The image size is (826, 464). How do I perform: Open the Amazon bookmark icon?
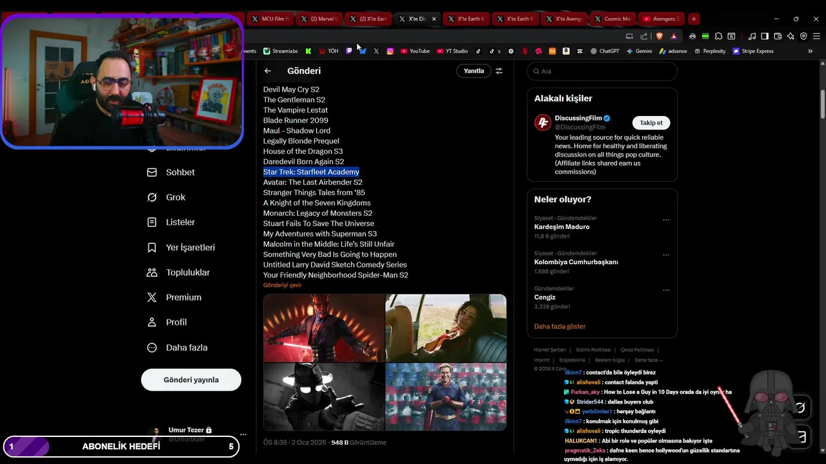pyautogui.click(x=566, y=51)
